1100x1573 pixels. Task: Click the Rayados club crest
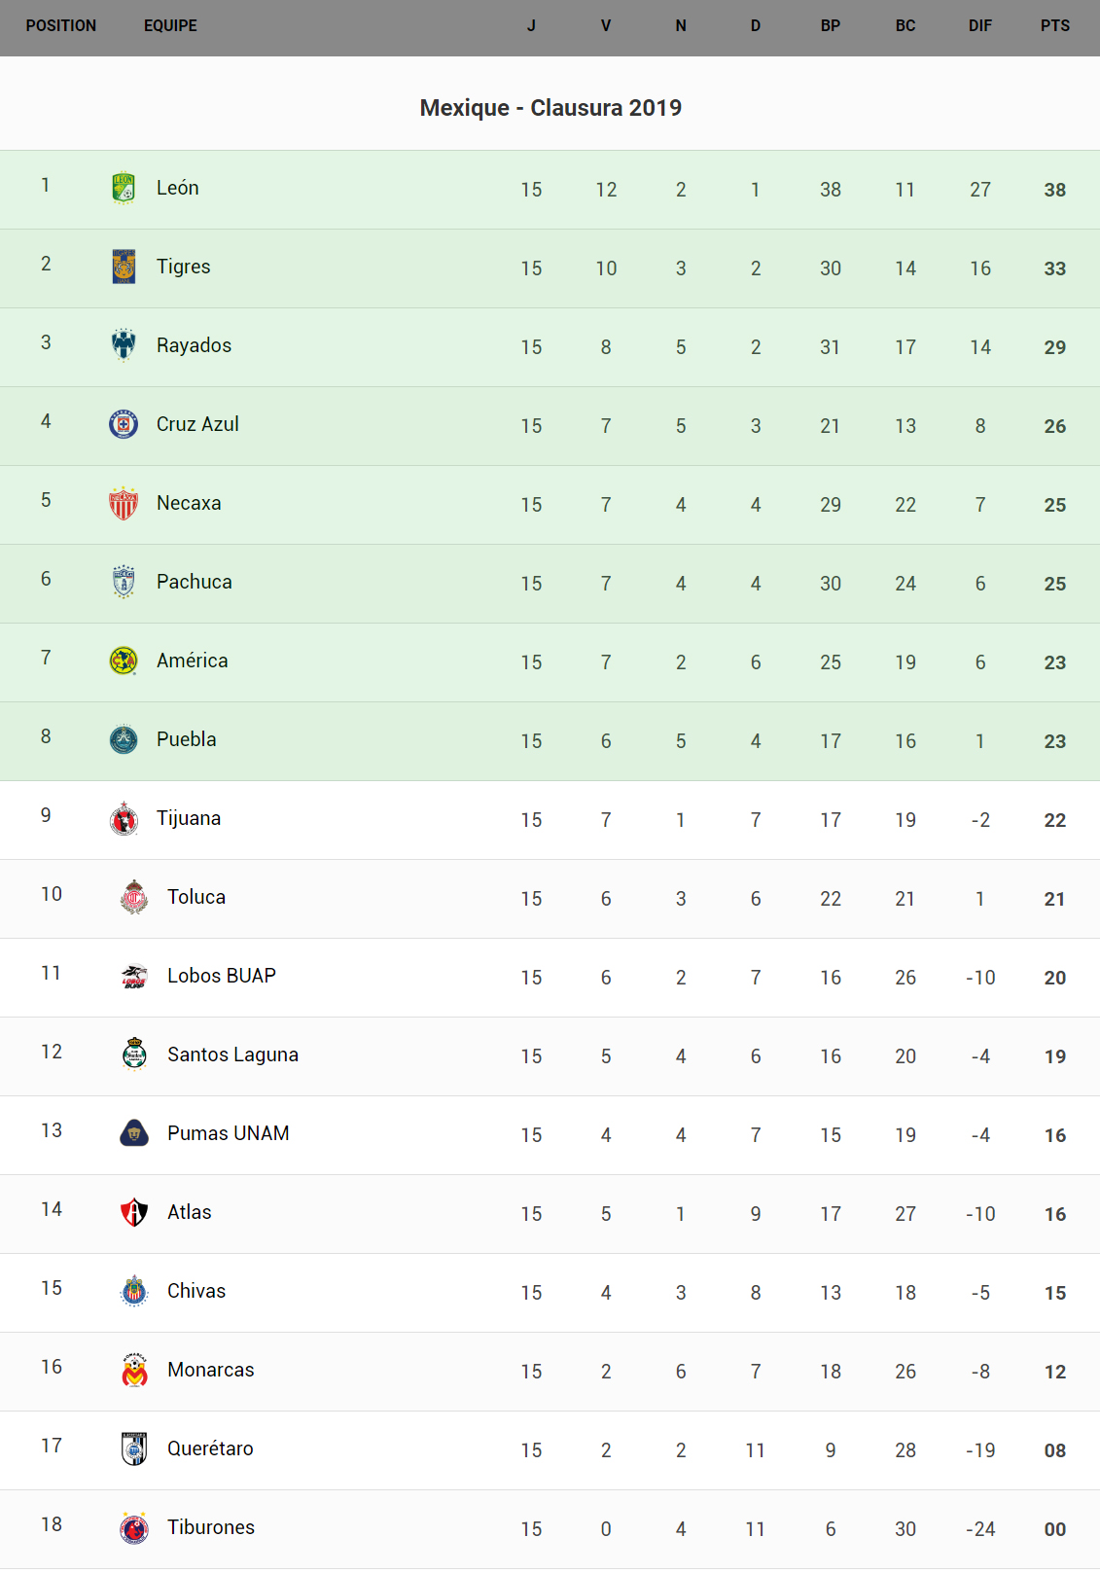point(124,345)
